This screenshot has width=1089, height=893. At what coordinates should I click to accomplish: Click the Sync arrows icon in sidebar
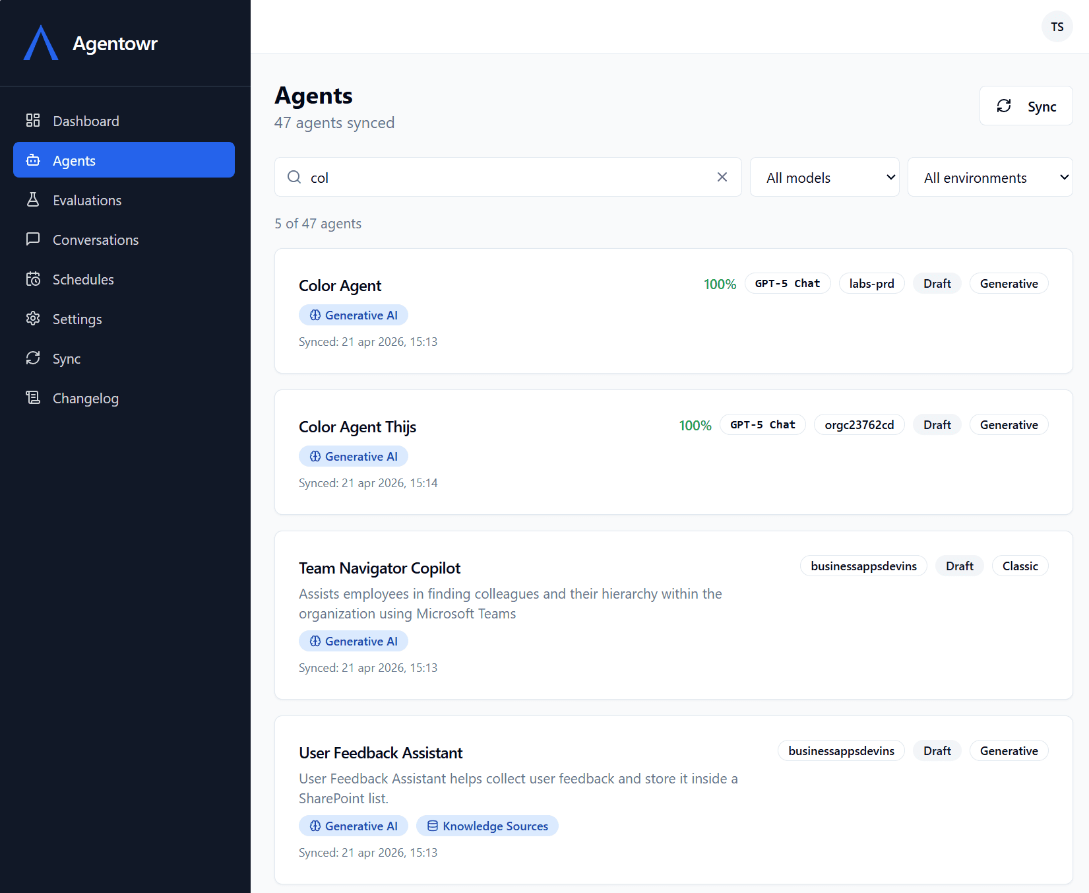coord(33,358)
